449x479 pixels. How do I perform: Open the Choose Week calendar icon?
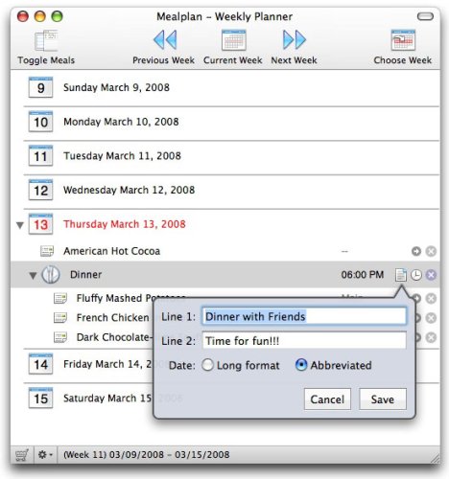(403, 40)
